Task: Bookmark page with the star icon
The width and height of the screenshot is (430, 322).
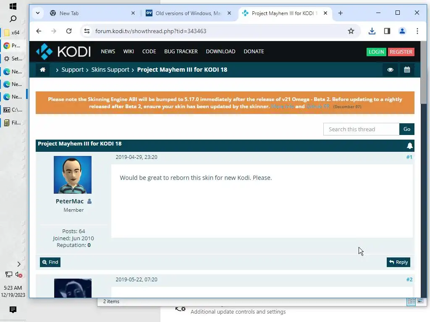Action: click(x=351, y=31)
